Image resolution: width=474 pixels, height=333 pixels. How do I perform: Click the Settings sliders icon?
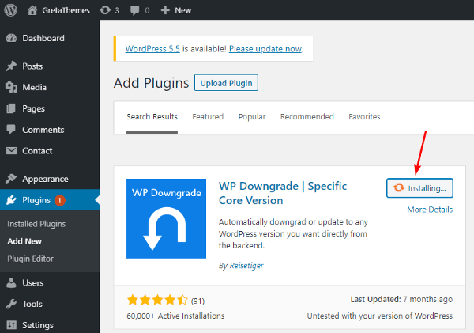click(12, 325)
